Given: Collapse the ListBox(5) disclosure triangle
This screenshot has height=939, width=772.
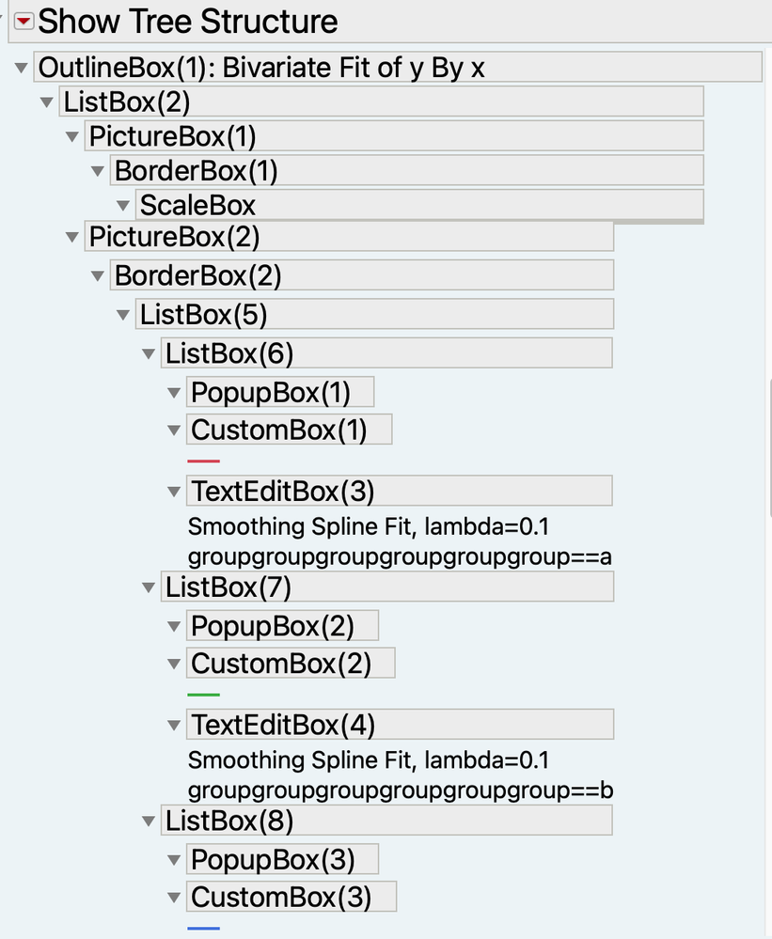Looking at the screenshot, I should coord(123,314).
